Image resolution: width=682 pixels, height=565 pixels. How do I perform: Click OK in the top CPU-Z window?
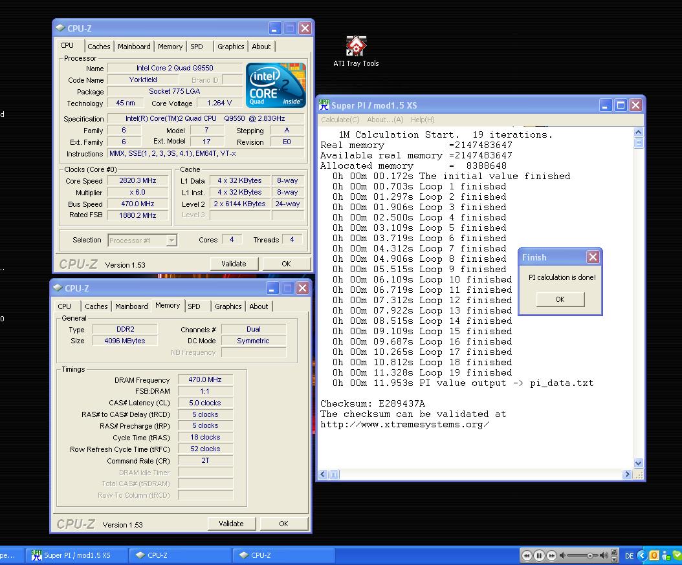point(286,264)
